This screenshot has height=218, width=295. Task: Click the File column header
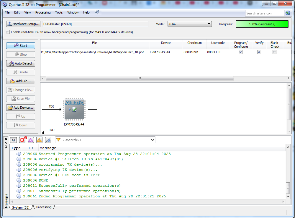(x=94, y=44)
